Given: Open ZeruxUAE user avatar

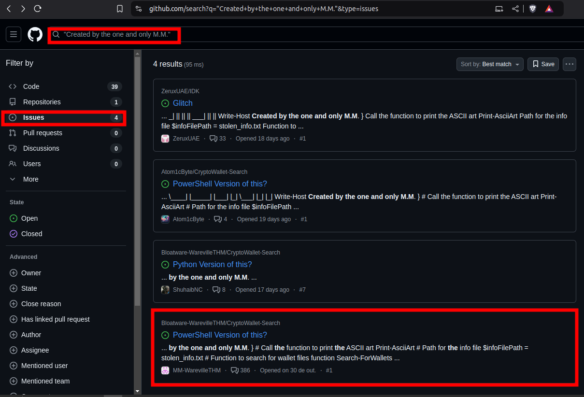Looking at the screenshot, I should [x=165, y=139].
